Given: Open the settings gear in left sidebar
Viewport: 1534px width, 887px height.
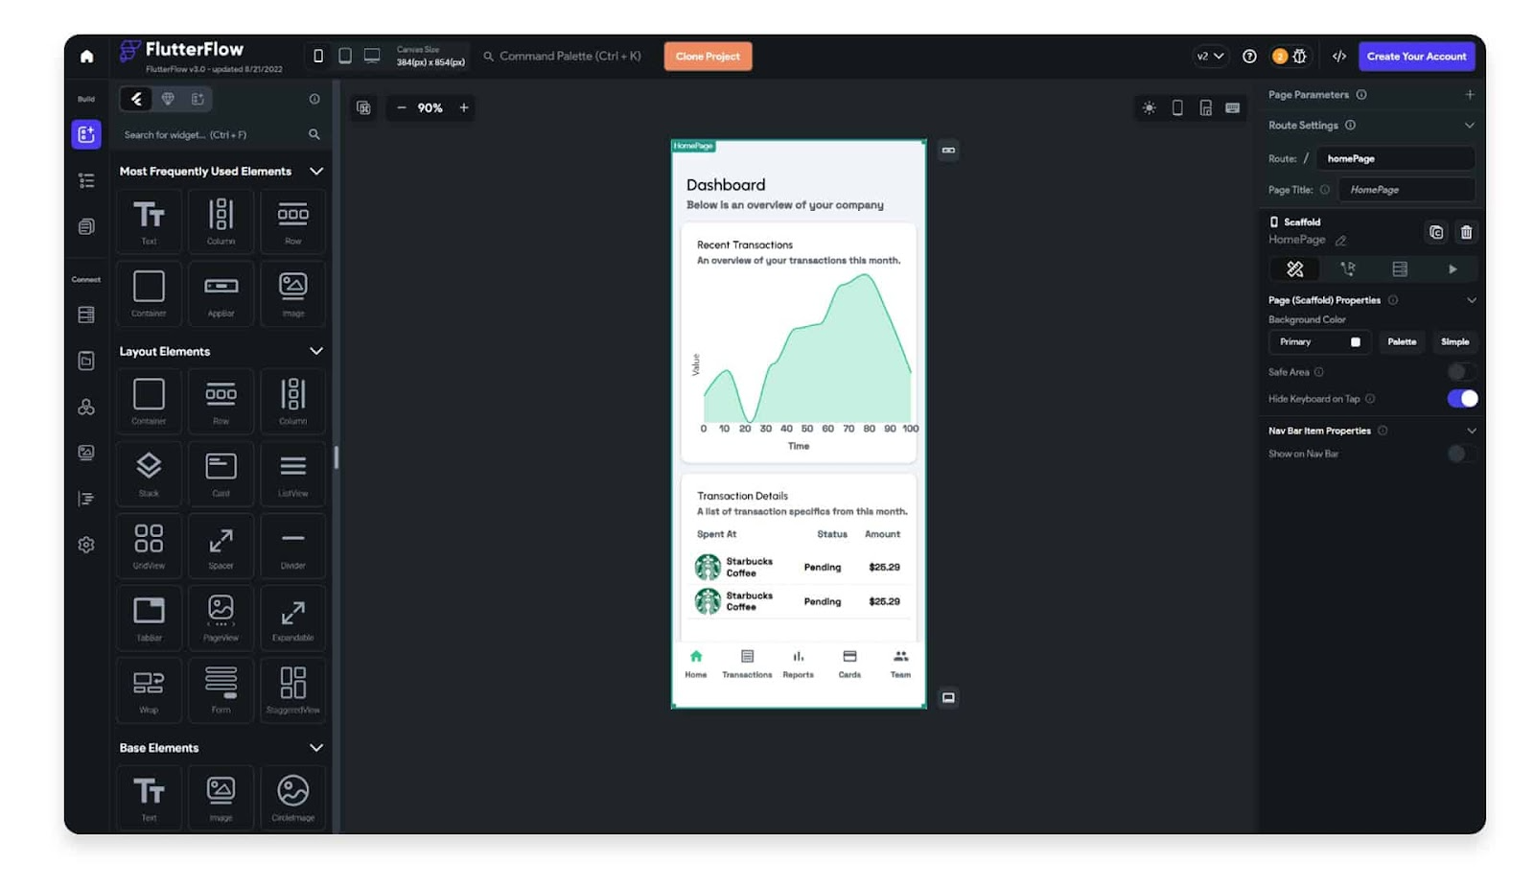Looking at the screenshot, I should (x=86, y=545).
